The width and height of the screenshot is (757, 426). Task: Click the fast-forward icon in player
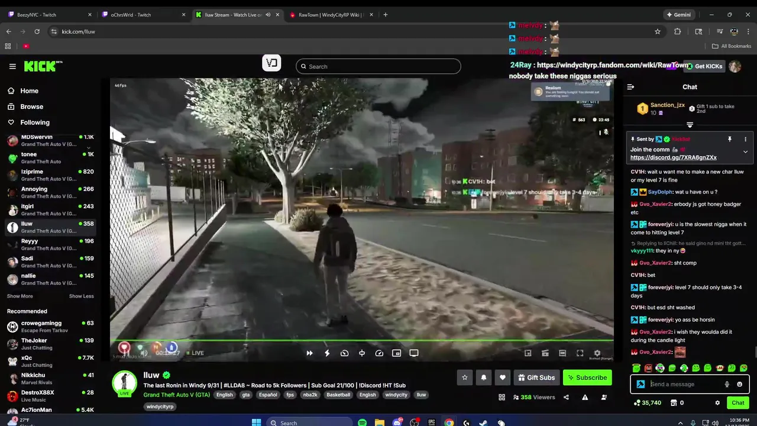309,353
